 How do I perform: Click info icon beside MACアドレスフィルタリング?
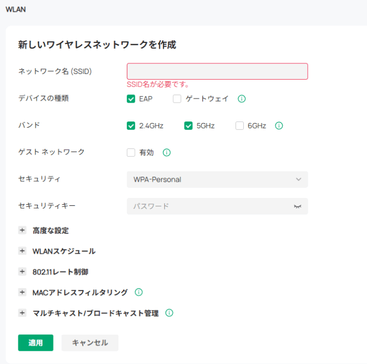[x=139, y=292]
